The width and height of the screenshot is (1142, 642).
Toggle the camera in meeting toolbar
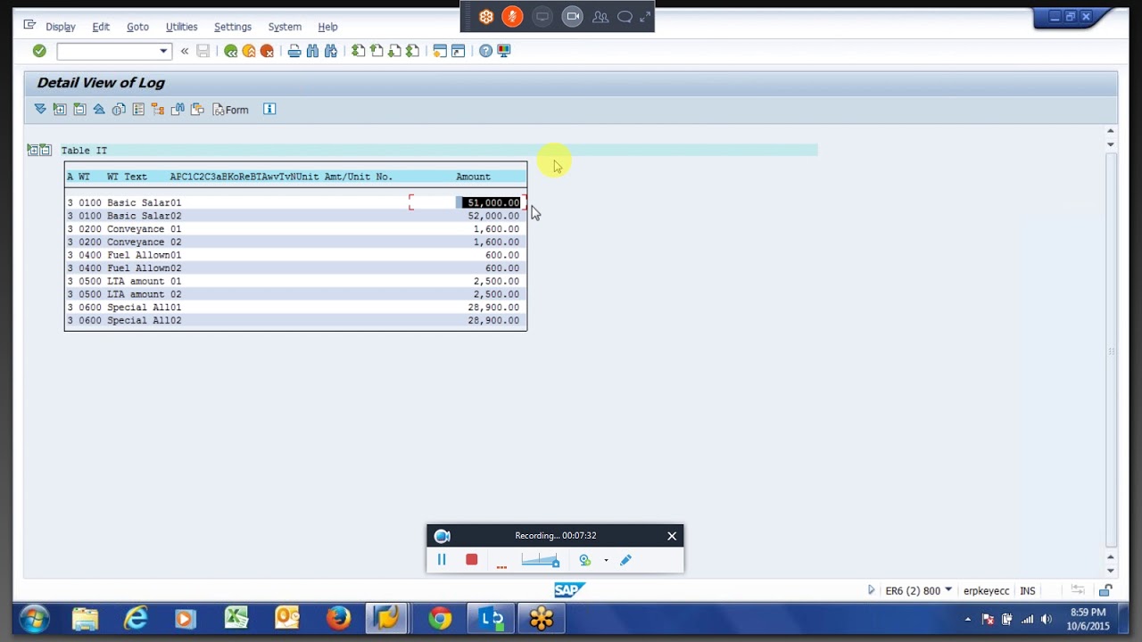pyautogui.click(x=573, y=16)
